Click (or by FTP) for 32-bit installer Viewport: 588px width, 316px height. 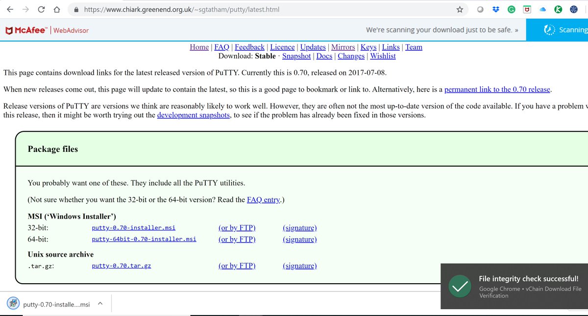point(237,228)
